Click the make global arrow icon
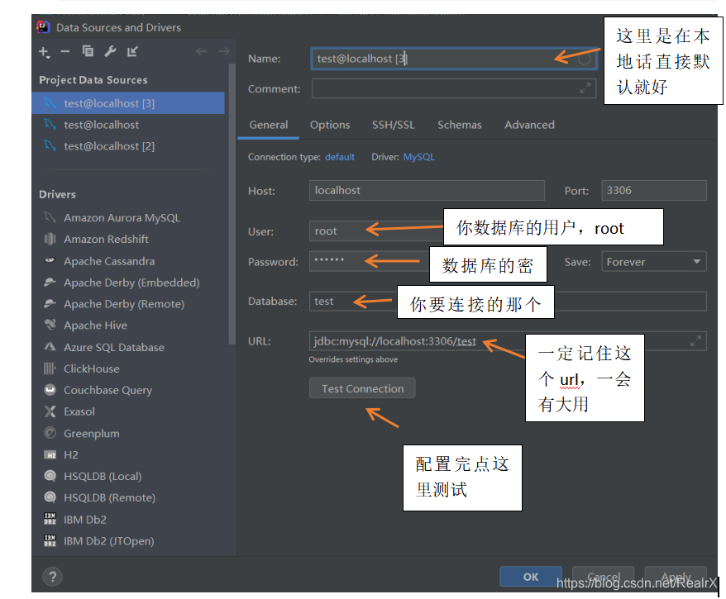Viewport: 726px width, 599px height. (x=132, y=51)
